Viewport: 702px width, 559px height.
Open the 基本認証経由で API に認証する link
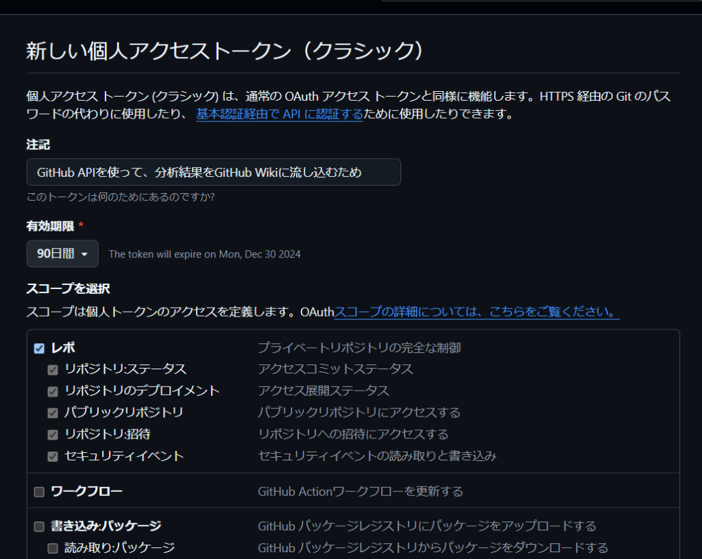point(280,114)
